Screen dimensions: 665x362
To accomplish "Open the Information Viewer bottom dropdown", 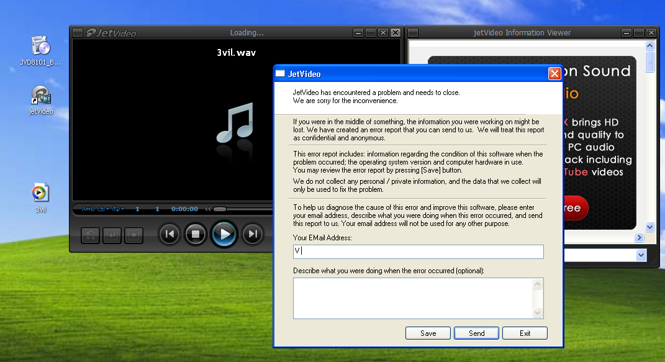I will 641,255.
